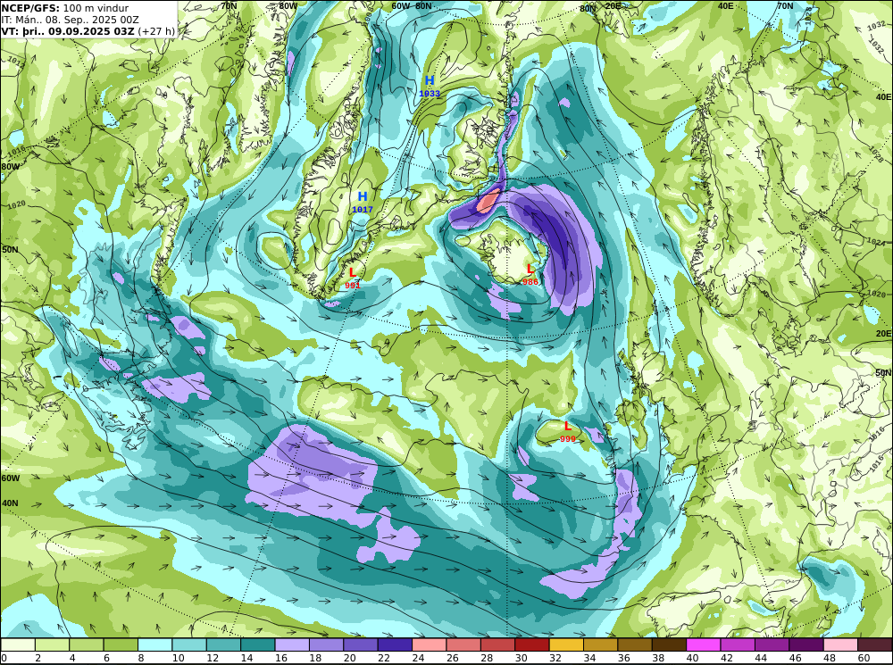Choose the bright magenta 40–42 legend swatch
The width and height of the screenshot is (893, 665).
(704, 644)
